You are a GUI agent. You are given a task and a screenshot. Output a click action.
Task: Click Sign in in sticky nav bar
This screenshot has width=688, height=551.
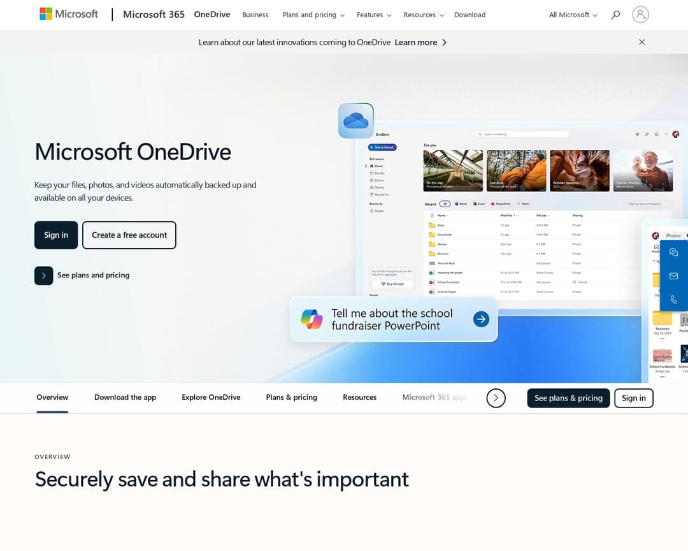[634, 398]
